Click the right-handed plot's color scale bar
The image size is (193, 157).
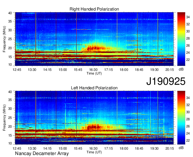tap(181, 39)
